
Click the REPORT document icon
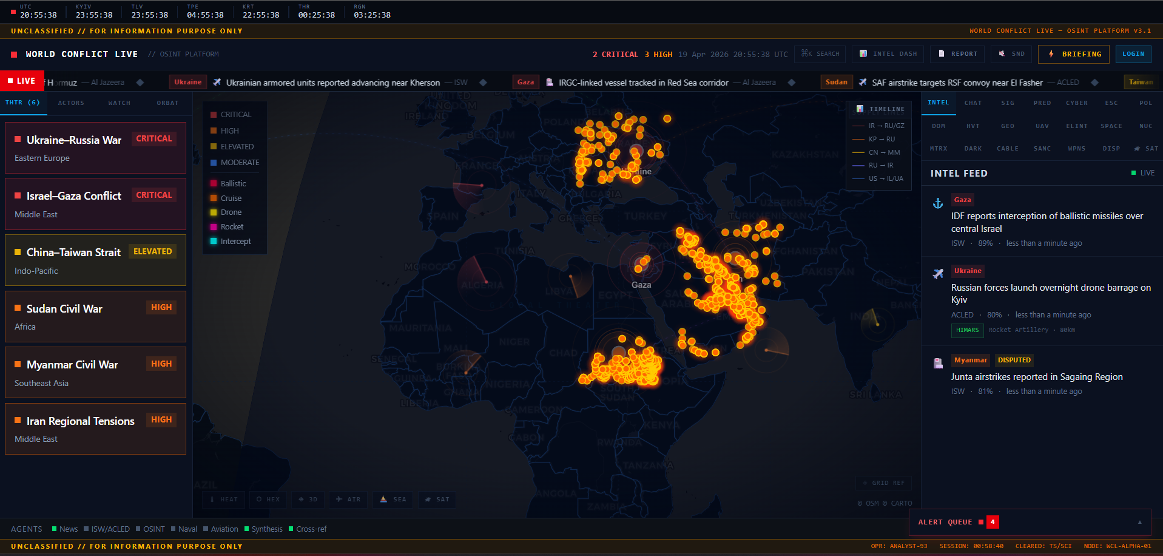[x=942, y=54]
